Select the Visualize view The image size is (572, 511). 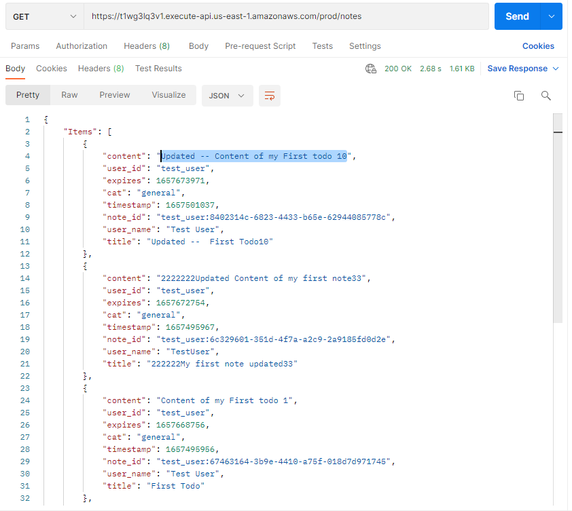(168, 95)
